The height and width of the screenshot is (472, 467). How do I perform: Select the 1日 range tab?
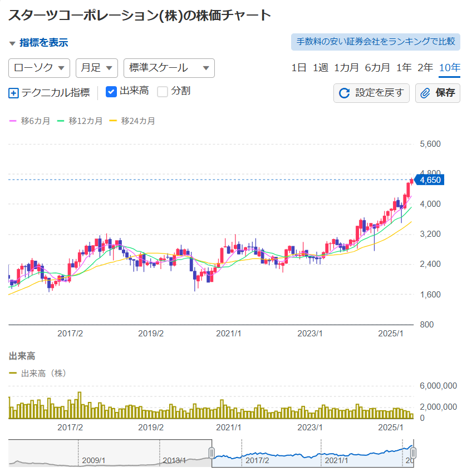tap(298, 68)
